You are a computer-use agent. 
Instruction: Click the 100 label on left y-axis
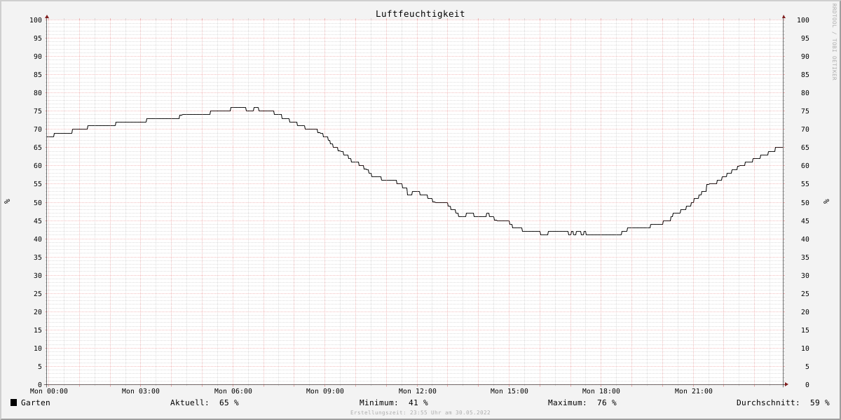(36, 20)
